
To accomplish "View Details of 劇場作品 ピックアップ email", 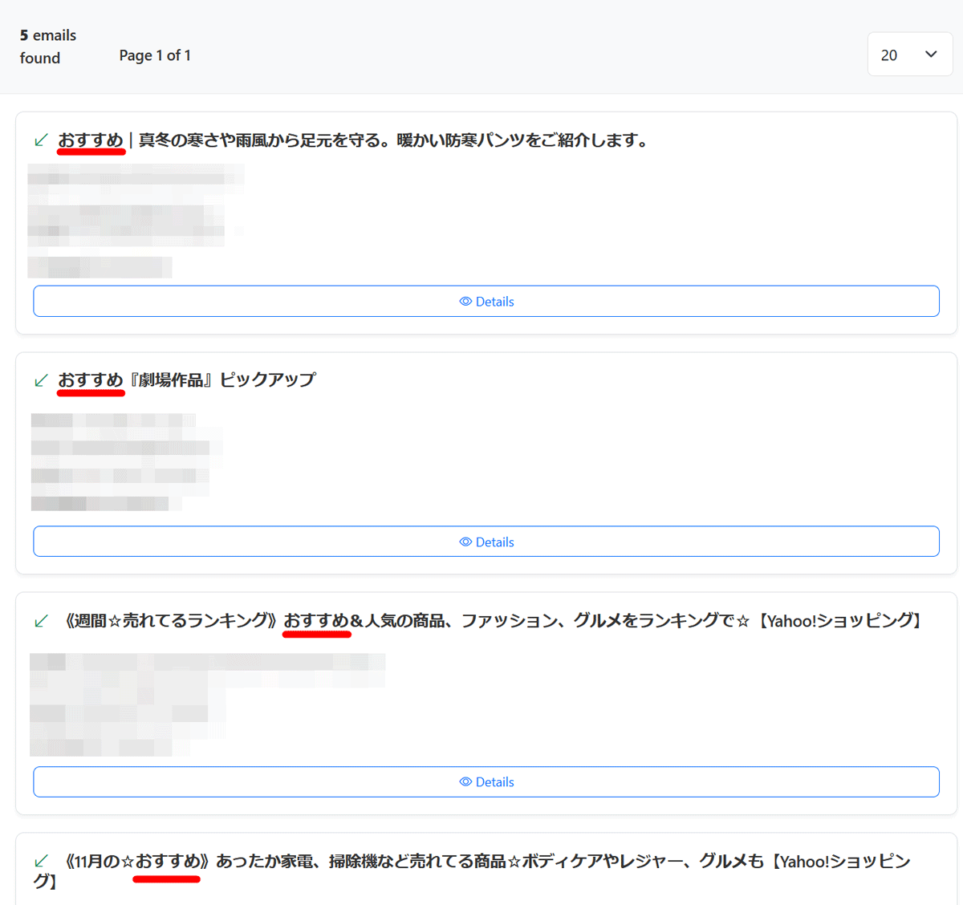I will 486,542.
